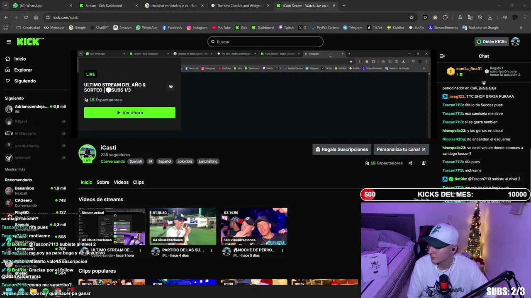Screen dimensions: 531x298
Task: Click the moderator icon next to share
Action: 424,163
